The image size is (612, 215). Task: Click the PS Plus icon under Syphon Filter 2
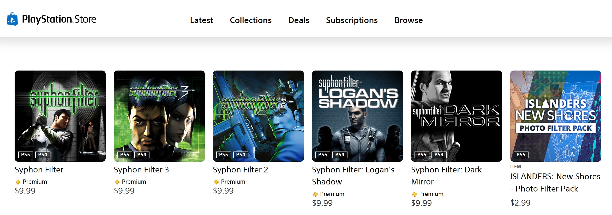click(216, 182)
